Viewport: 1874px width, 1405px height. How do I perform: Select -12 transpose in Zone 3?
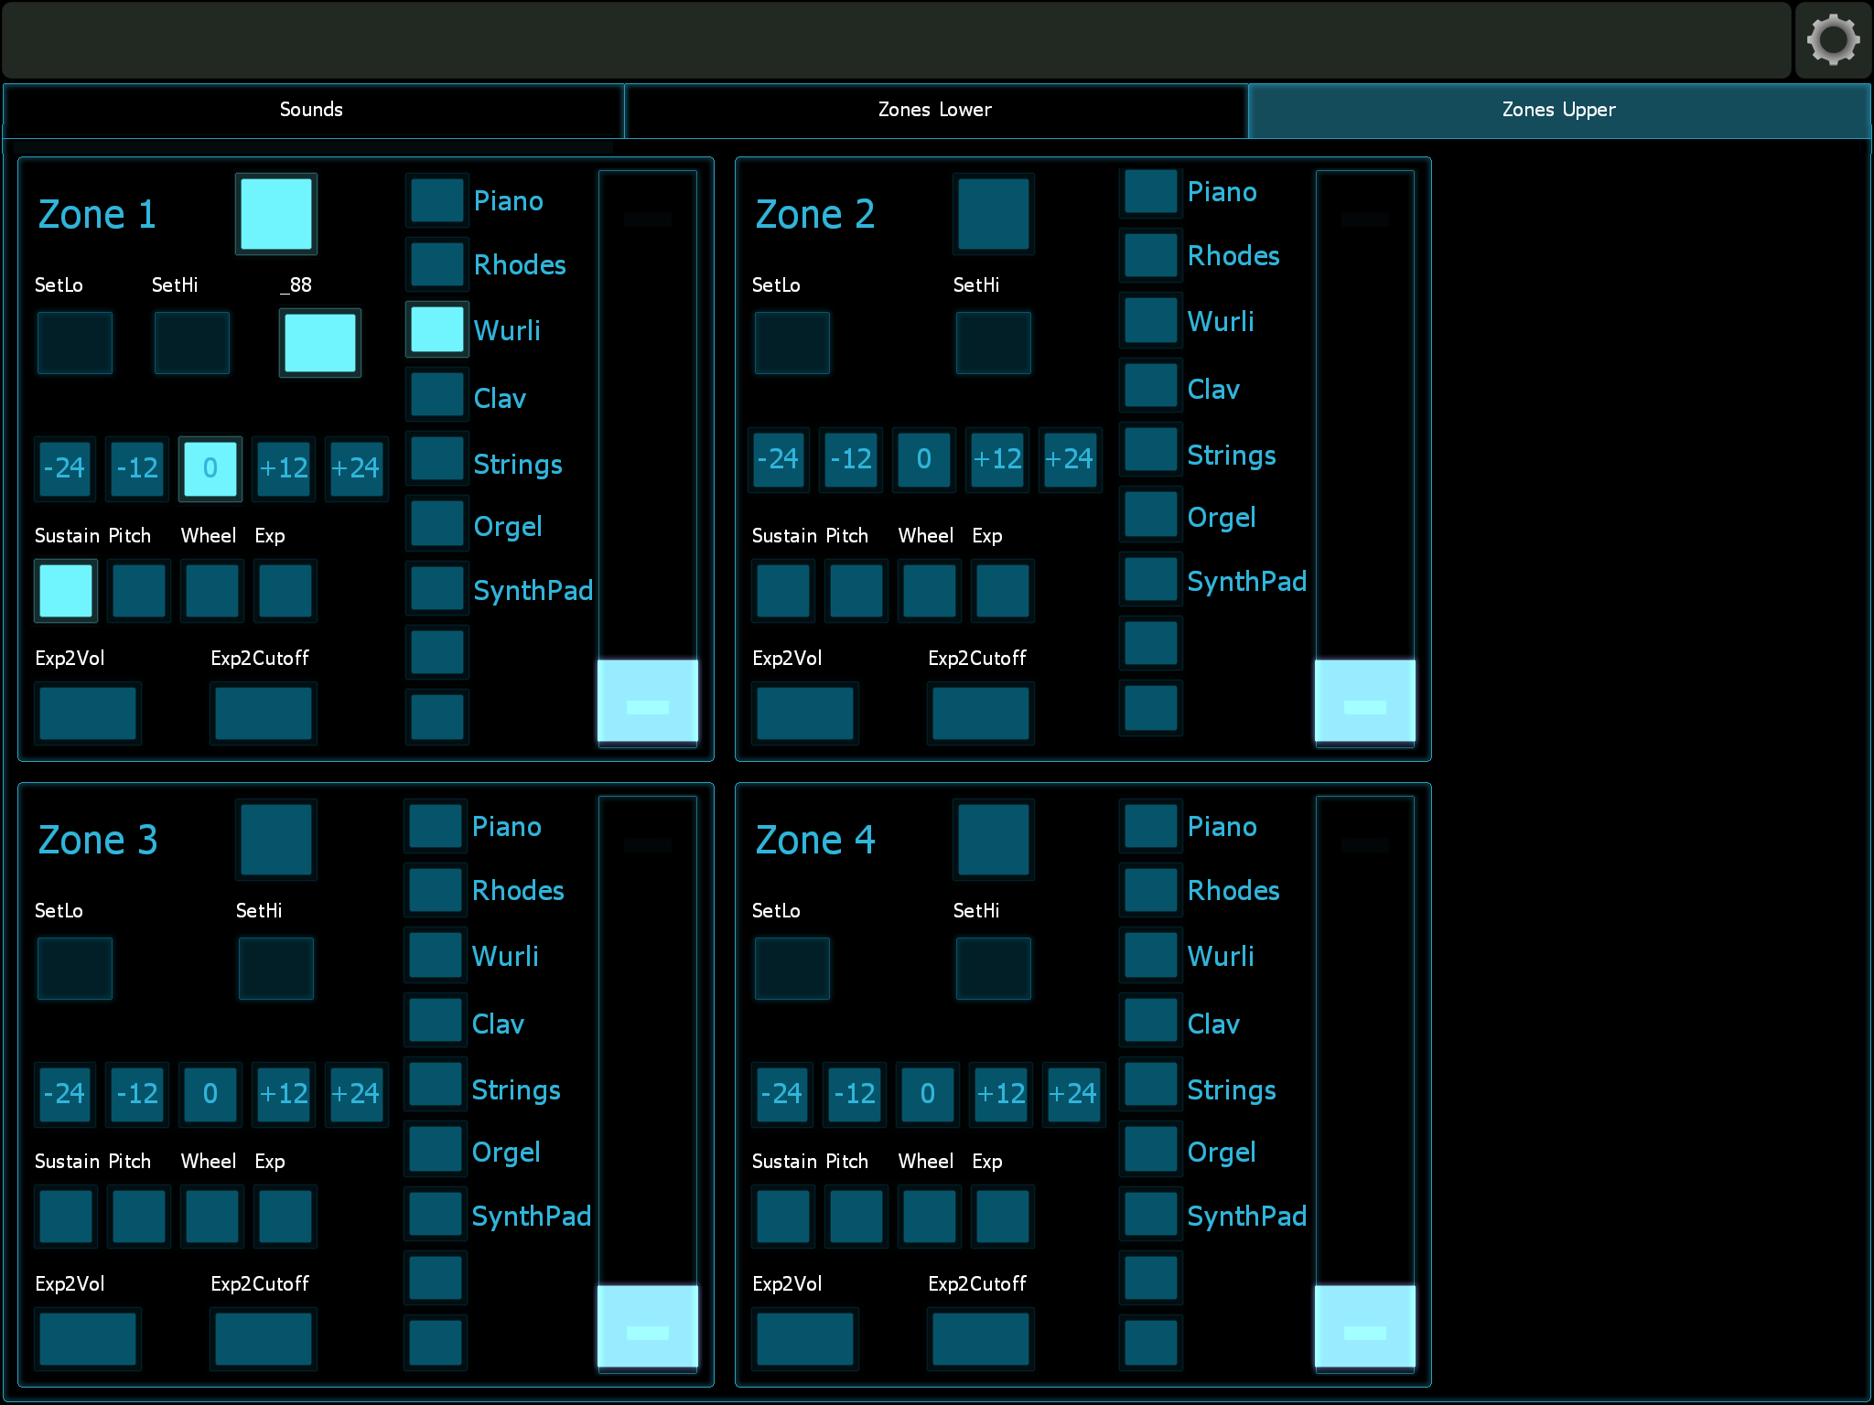(138, 1094)
